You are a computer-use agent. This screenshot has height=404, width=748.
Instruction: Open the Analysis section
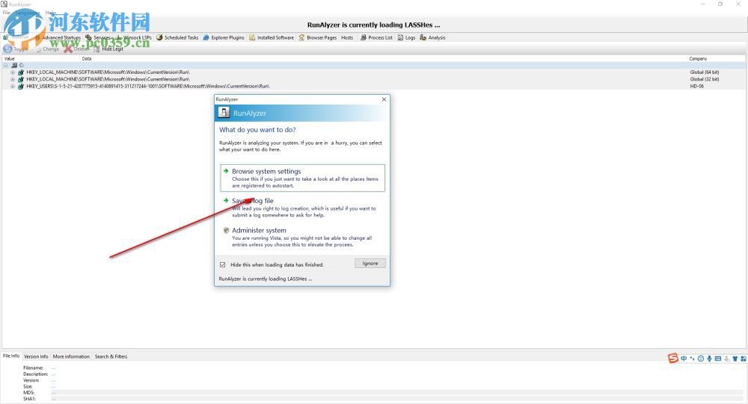432,37
